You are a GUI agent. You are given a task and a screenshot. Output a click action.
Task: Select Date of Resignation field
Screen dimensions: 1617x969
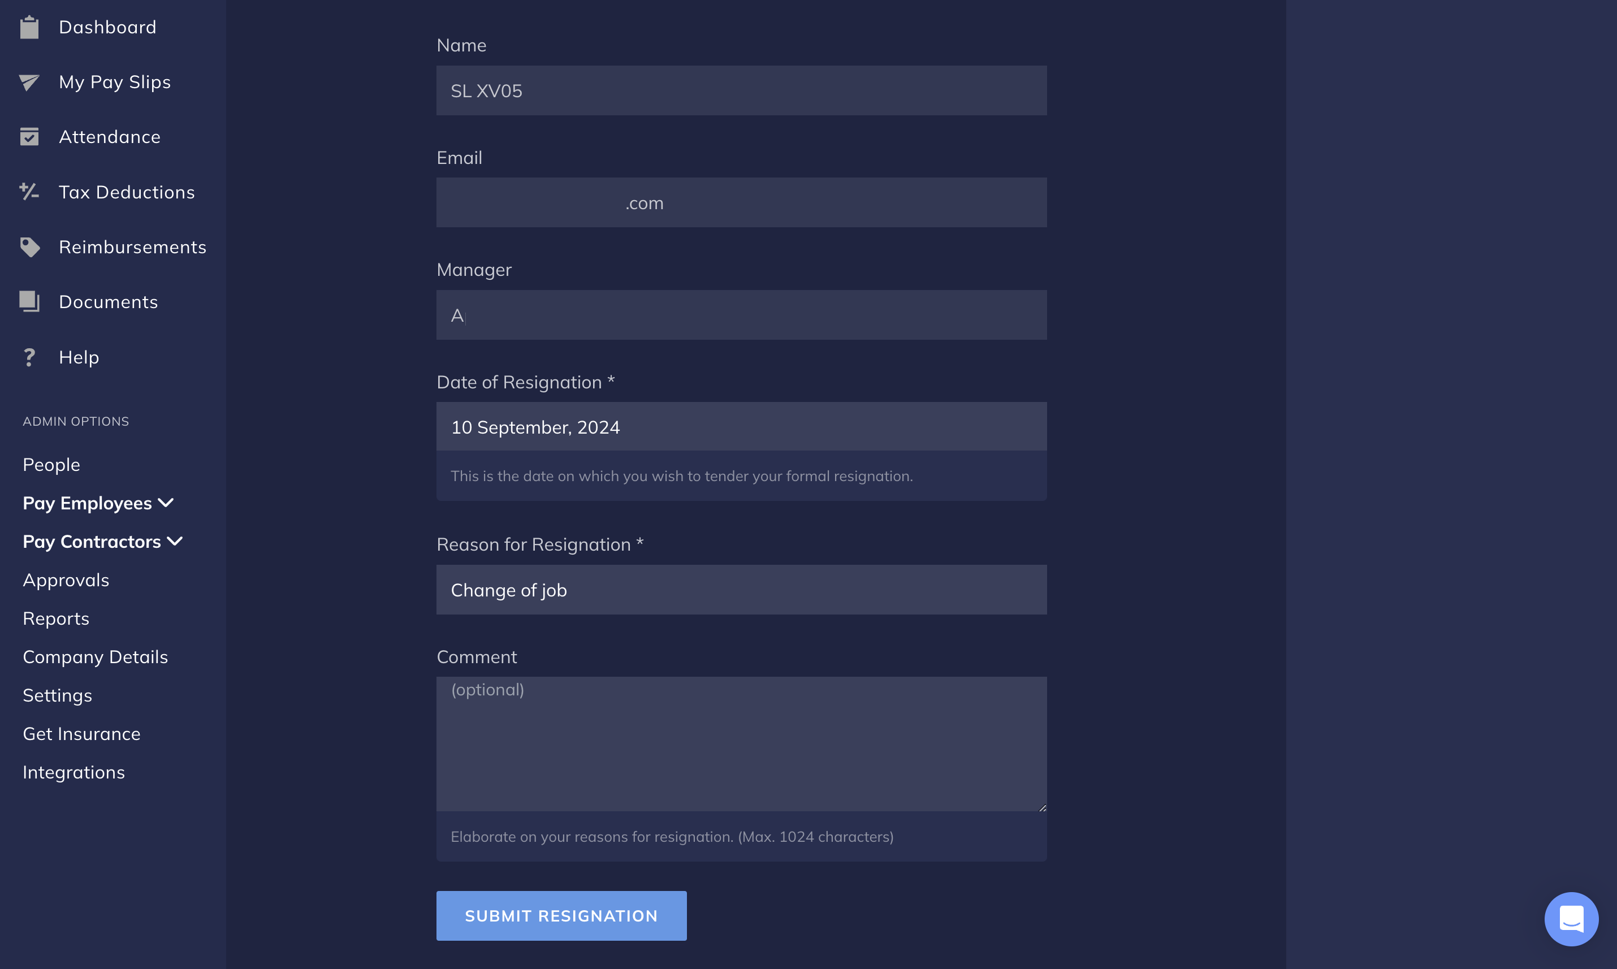742,427
